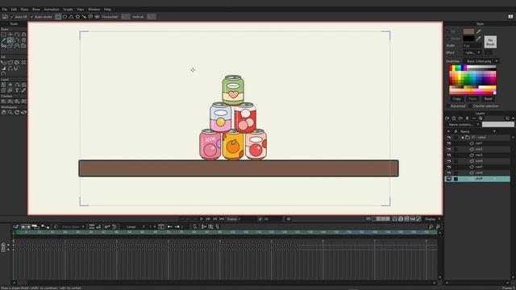Screen dimensions: 516x290
Task: Select the Zoom Workspace magnifier tool
Action: point(10,113)
